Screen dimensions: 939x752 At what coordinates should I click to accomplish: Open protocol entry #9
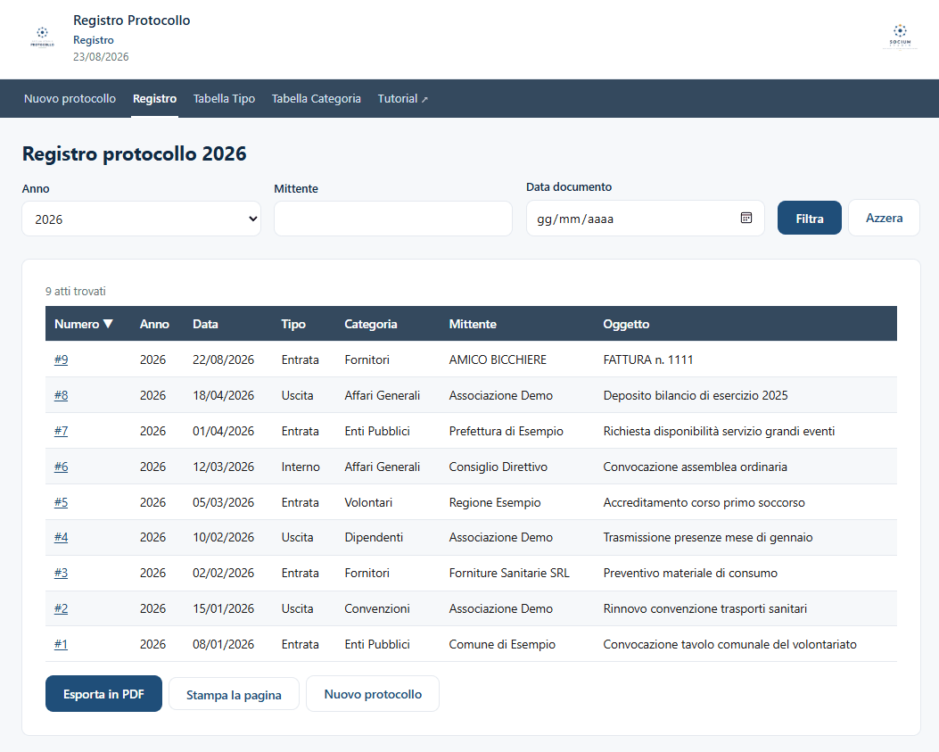pyautogui.click(x=61, y=359)
